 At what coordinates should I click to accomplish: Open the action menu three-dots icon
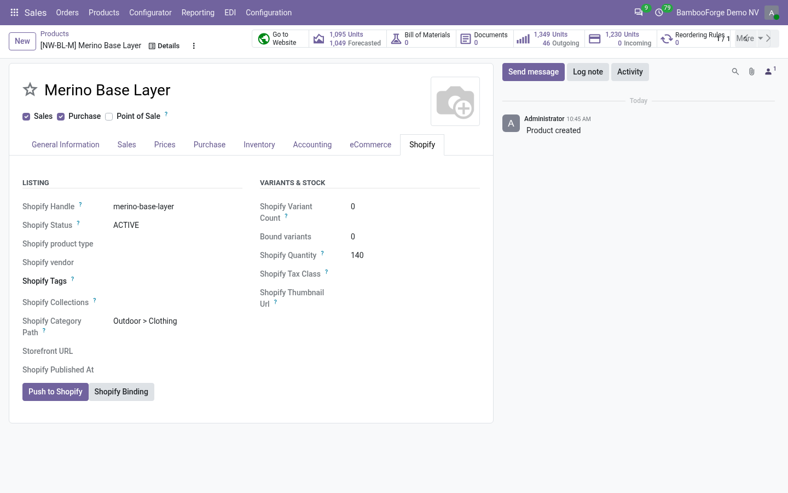coord(194,46)
